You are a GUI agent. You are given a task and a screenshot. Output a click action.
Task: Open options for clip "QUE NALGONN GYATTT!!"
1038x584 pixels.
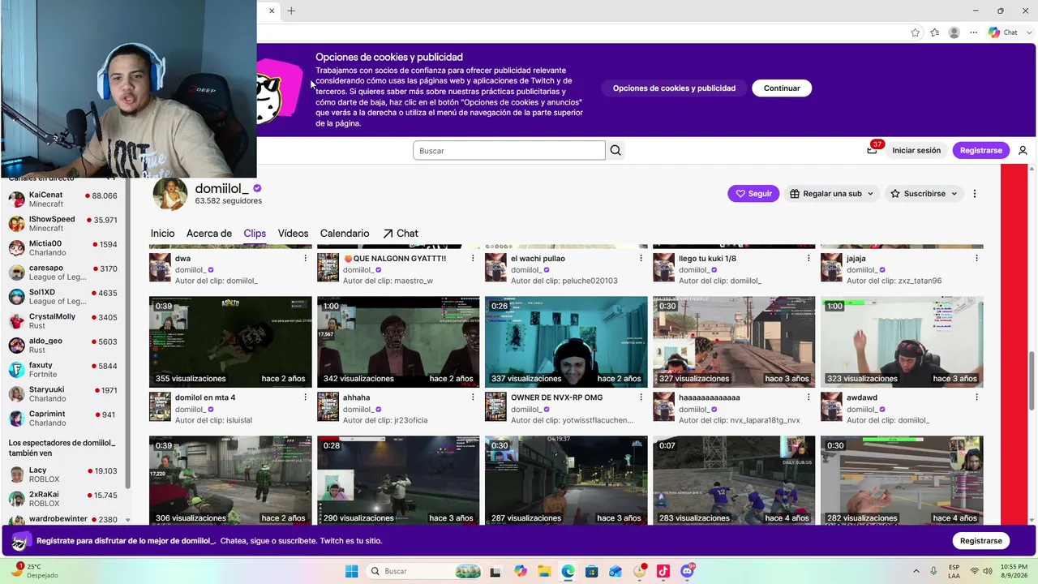(x=474, y=258)
